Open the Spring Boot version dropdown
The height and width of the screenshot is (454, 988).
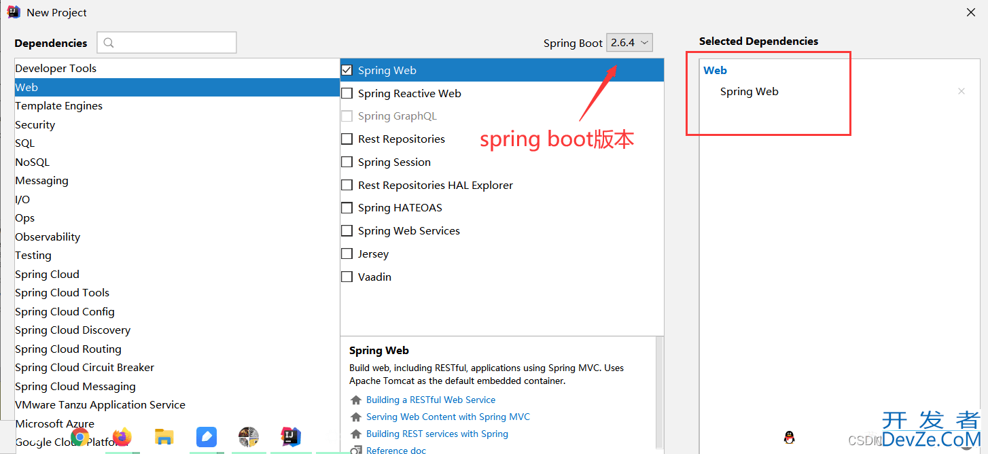pyautogui.click(x=630, y=42)
